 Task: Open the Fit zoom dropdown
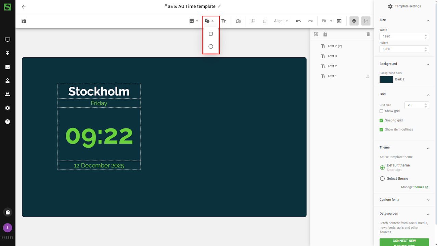pos(327,21)
